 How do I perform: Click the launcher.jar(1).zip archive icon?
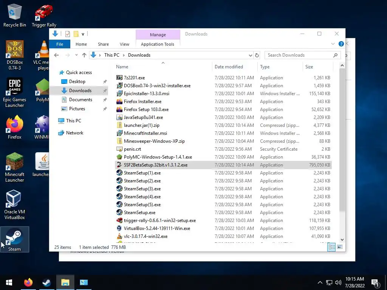pos(119,125)
